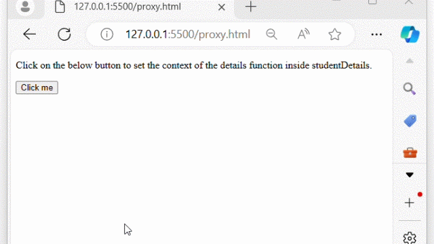
Task: Open the sidebar Search tool
Action: pos(410,89)
